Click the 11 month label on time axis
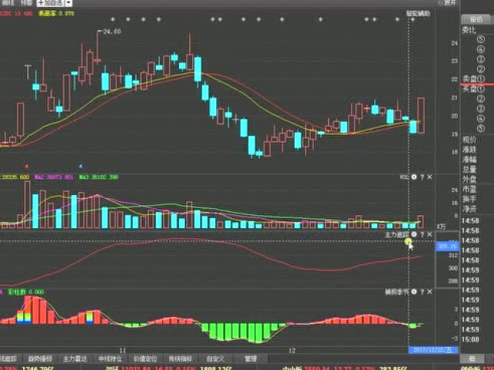 point(123,350)
